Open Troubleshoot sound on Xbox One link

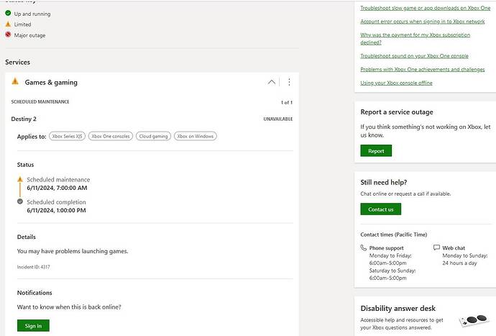click(414, 55)
